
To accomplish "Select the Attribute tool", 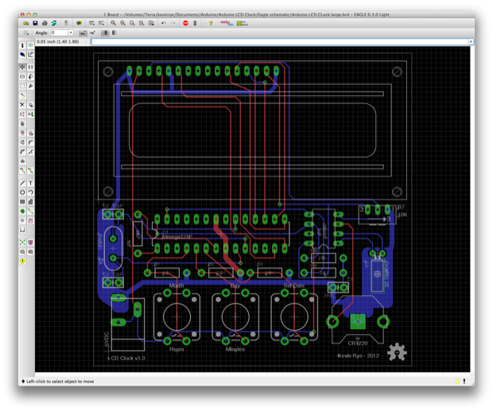I will click(30, 220).
